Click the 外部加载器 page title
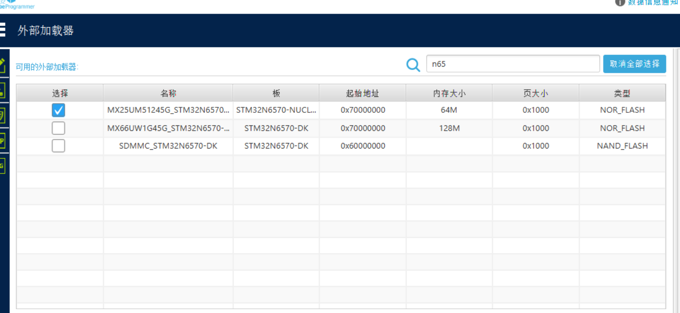Screen dimensions: 680x313 (x=45, y=30)
